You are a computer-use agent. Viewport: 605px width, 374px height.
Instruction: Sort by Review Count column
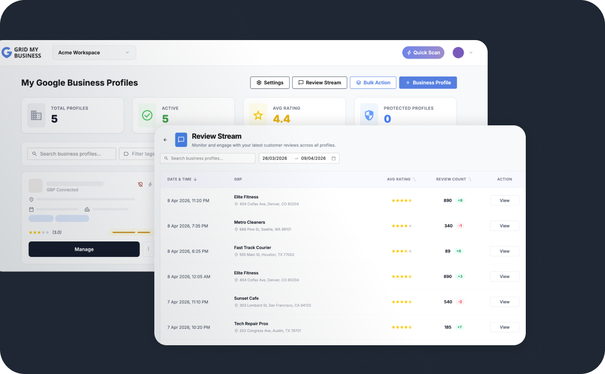[454, 179]
